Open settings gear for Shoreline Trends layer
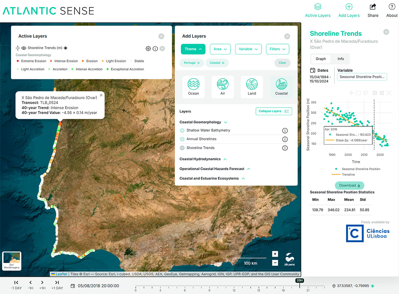The image size is (399, 294). click(x=148, y=48)
